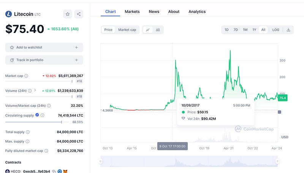Click the gray marker square on price axis

[279, 112]
